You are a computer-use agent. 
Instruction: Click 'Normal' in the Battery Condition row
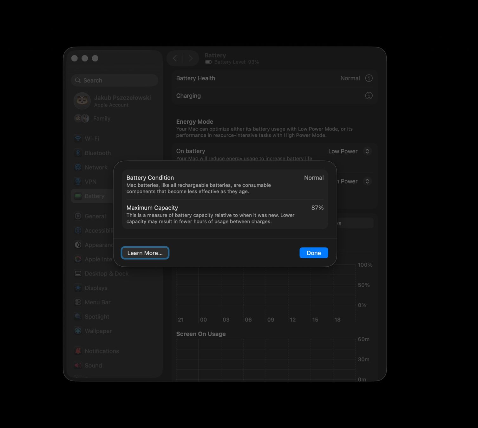click(314, 178)
